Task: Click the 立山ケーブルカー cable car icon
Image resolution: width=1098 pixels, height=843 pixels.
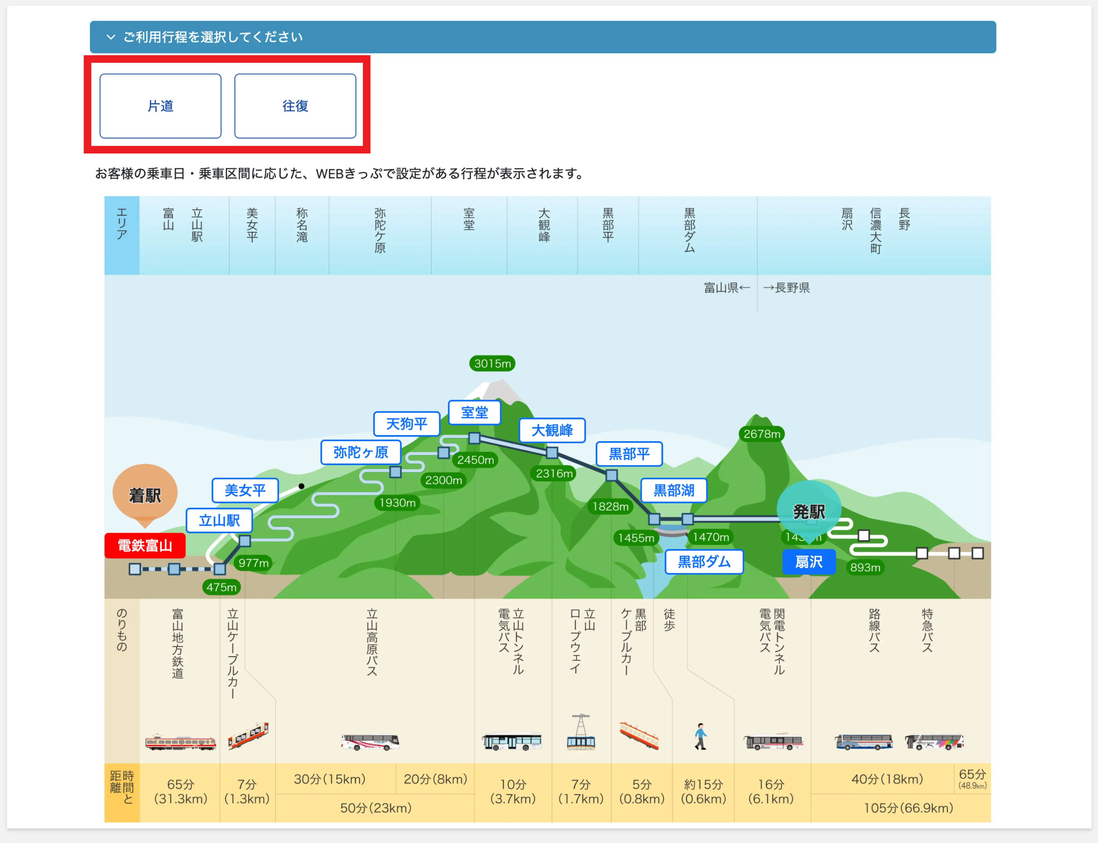Action: tap(248, 736)
